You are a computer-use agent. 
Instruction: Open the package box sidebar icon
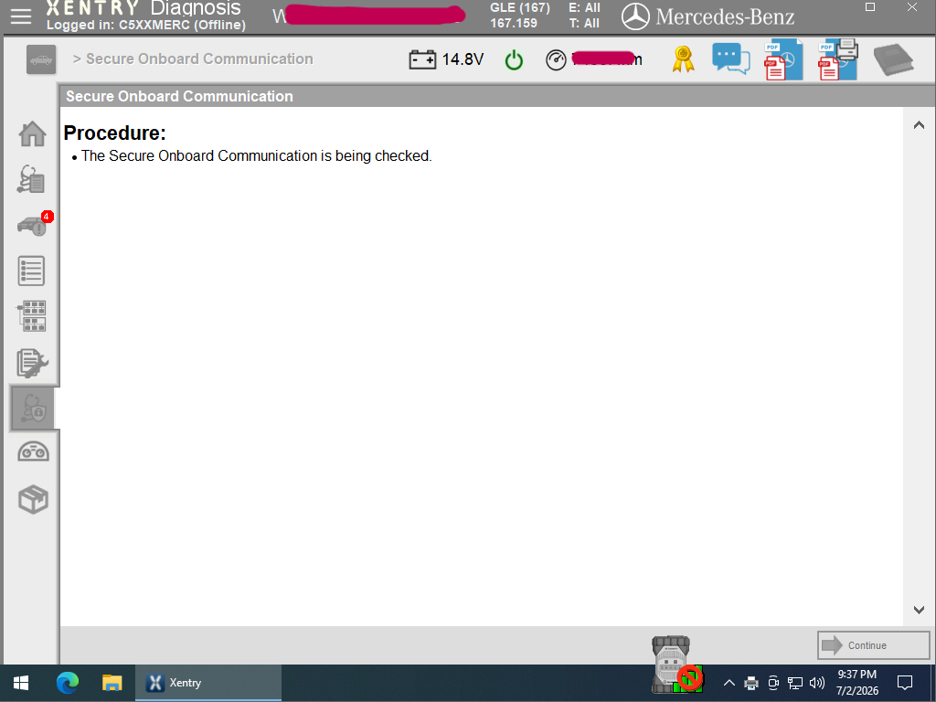[34, 500]
